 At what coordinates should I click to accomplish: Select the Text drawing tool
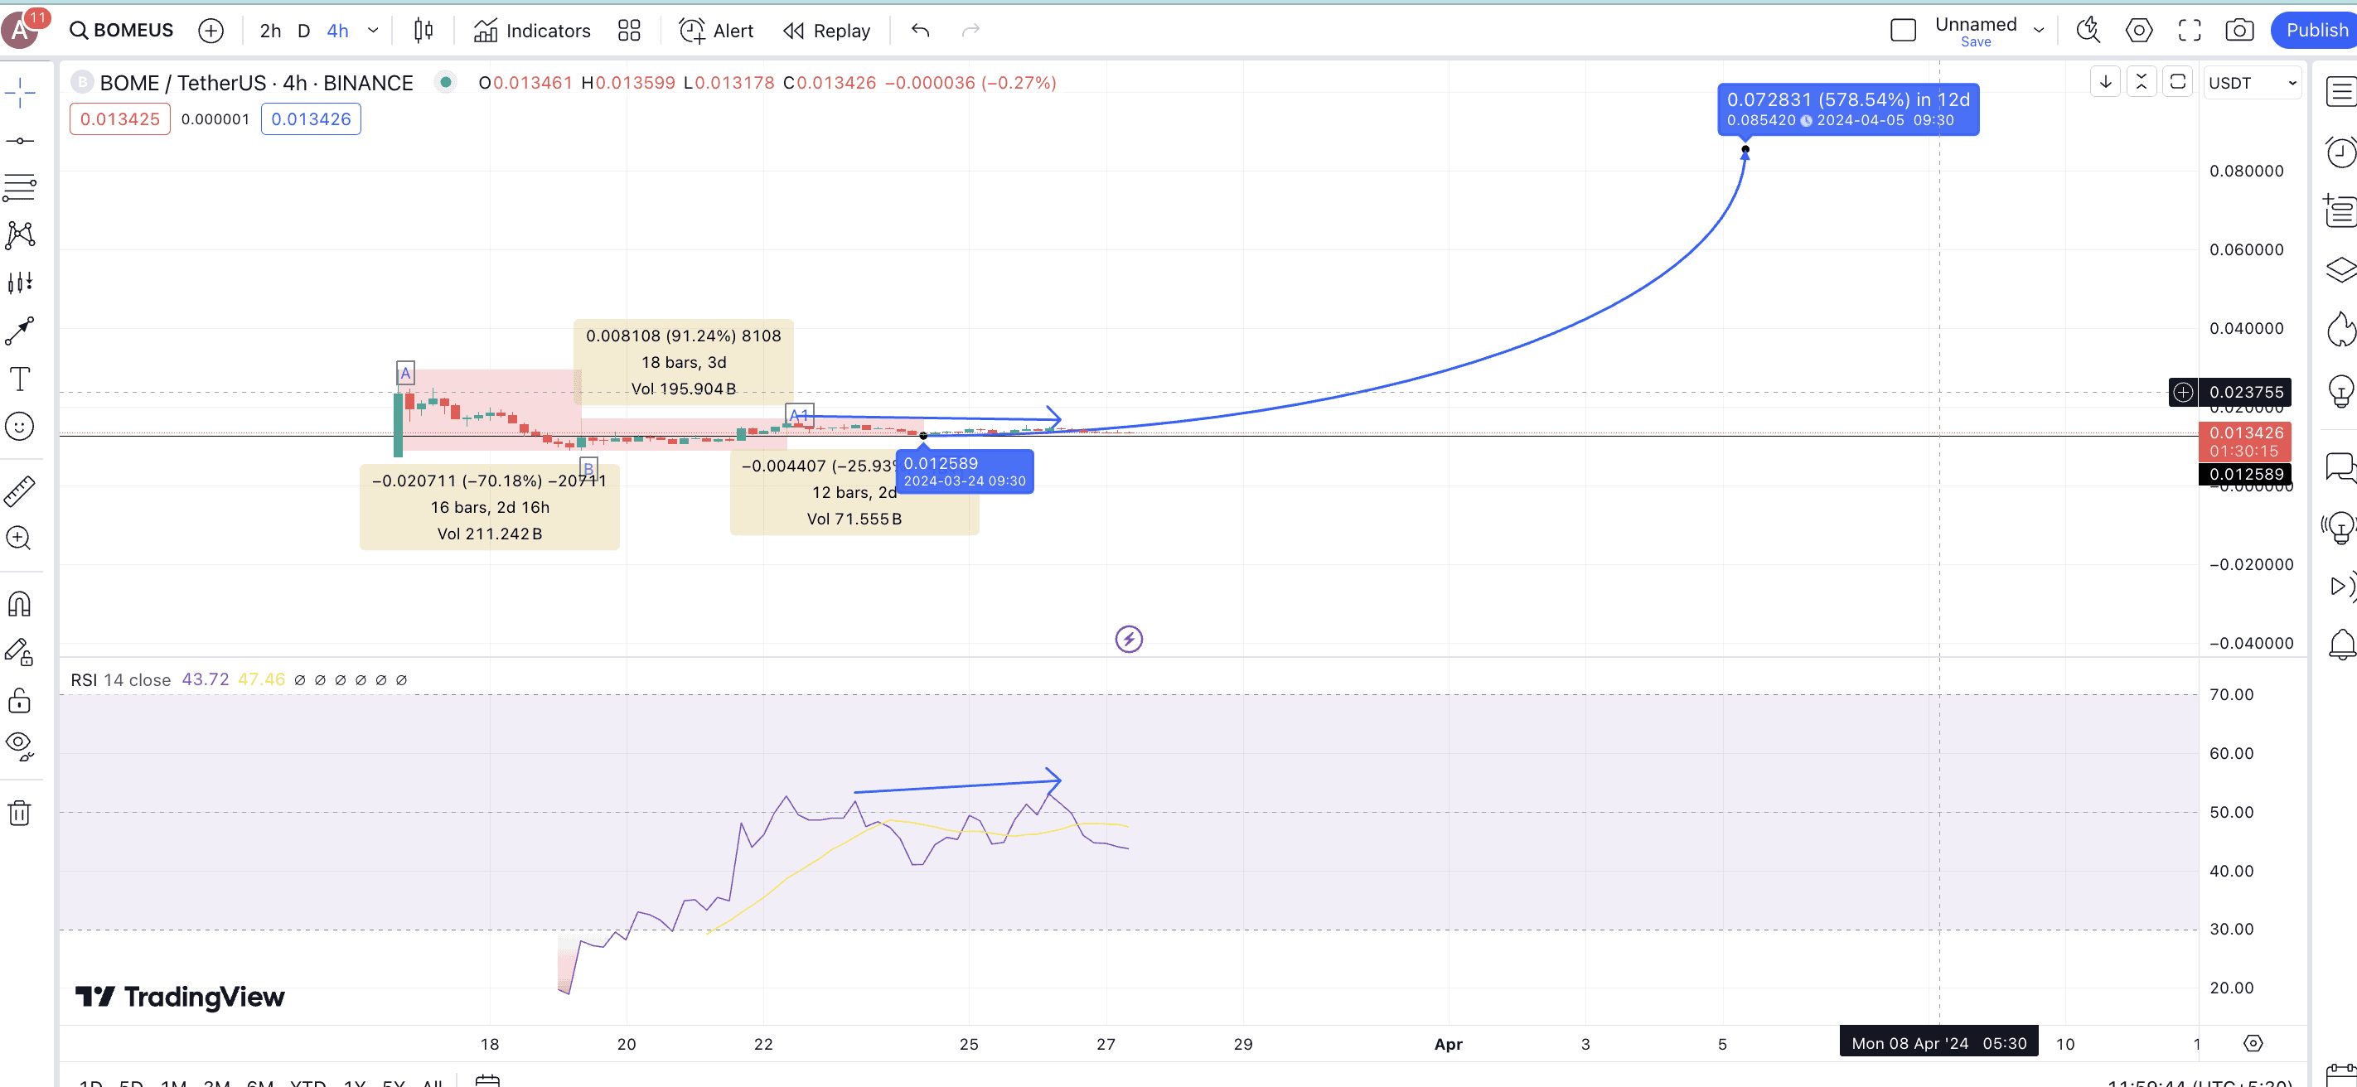(19, 379)
